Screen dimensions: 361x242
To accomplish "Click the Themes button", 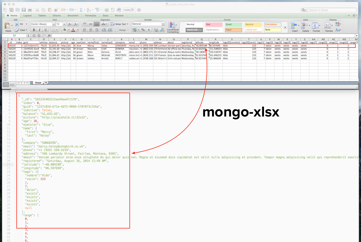I will [x=329, y=27].
